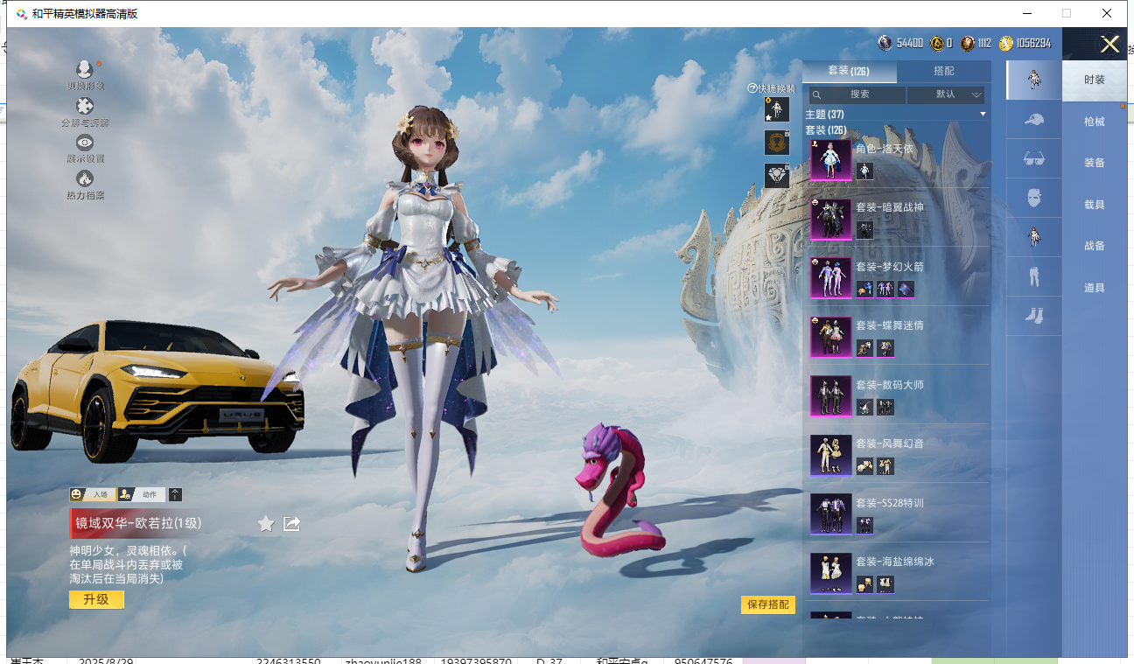
Task: Click the 套装-蝶舞迷情 outfit name
Action: tap(889, 325)
